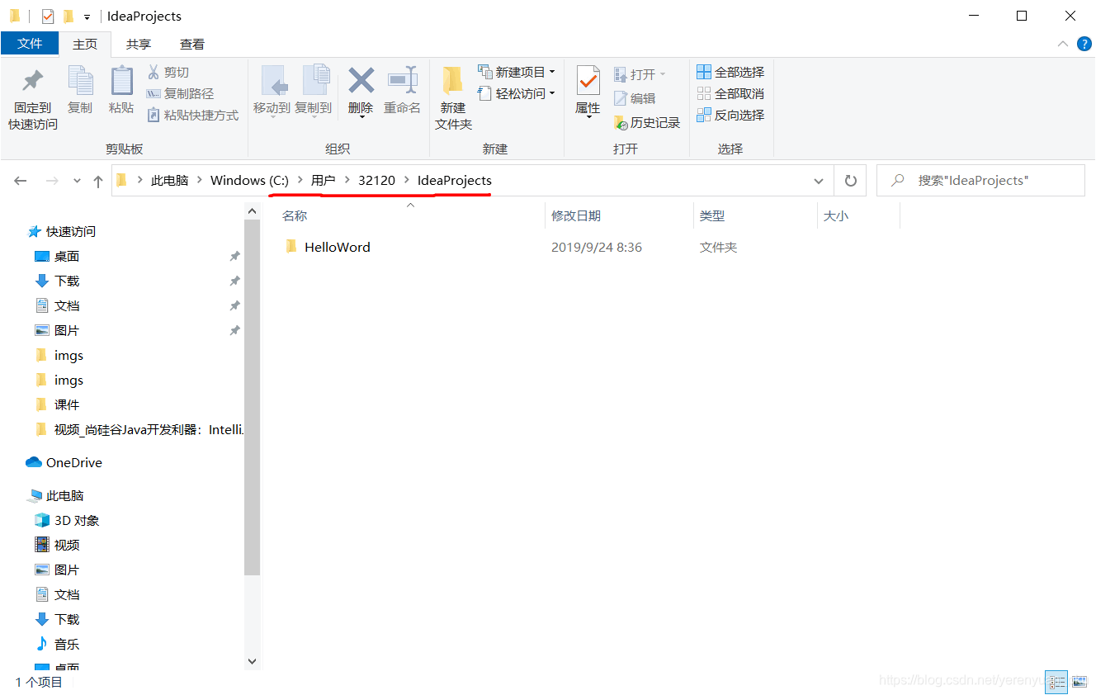Select the HelloWord folder
This screenshot has height=695, width=1096.
pyautogui.click(x=338, y=247)
